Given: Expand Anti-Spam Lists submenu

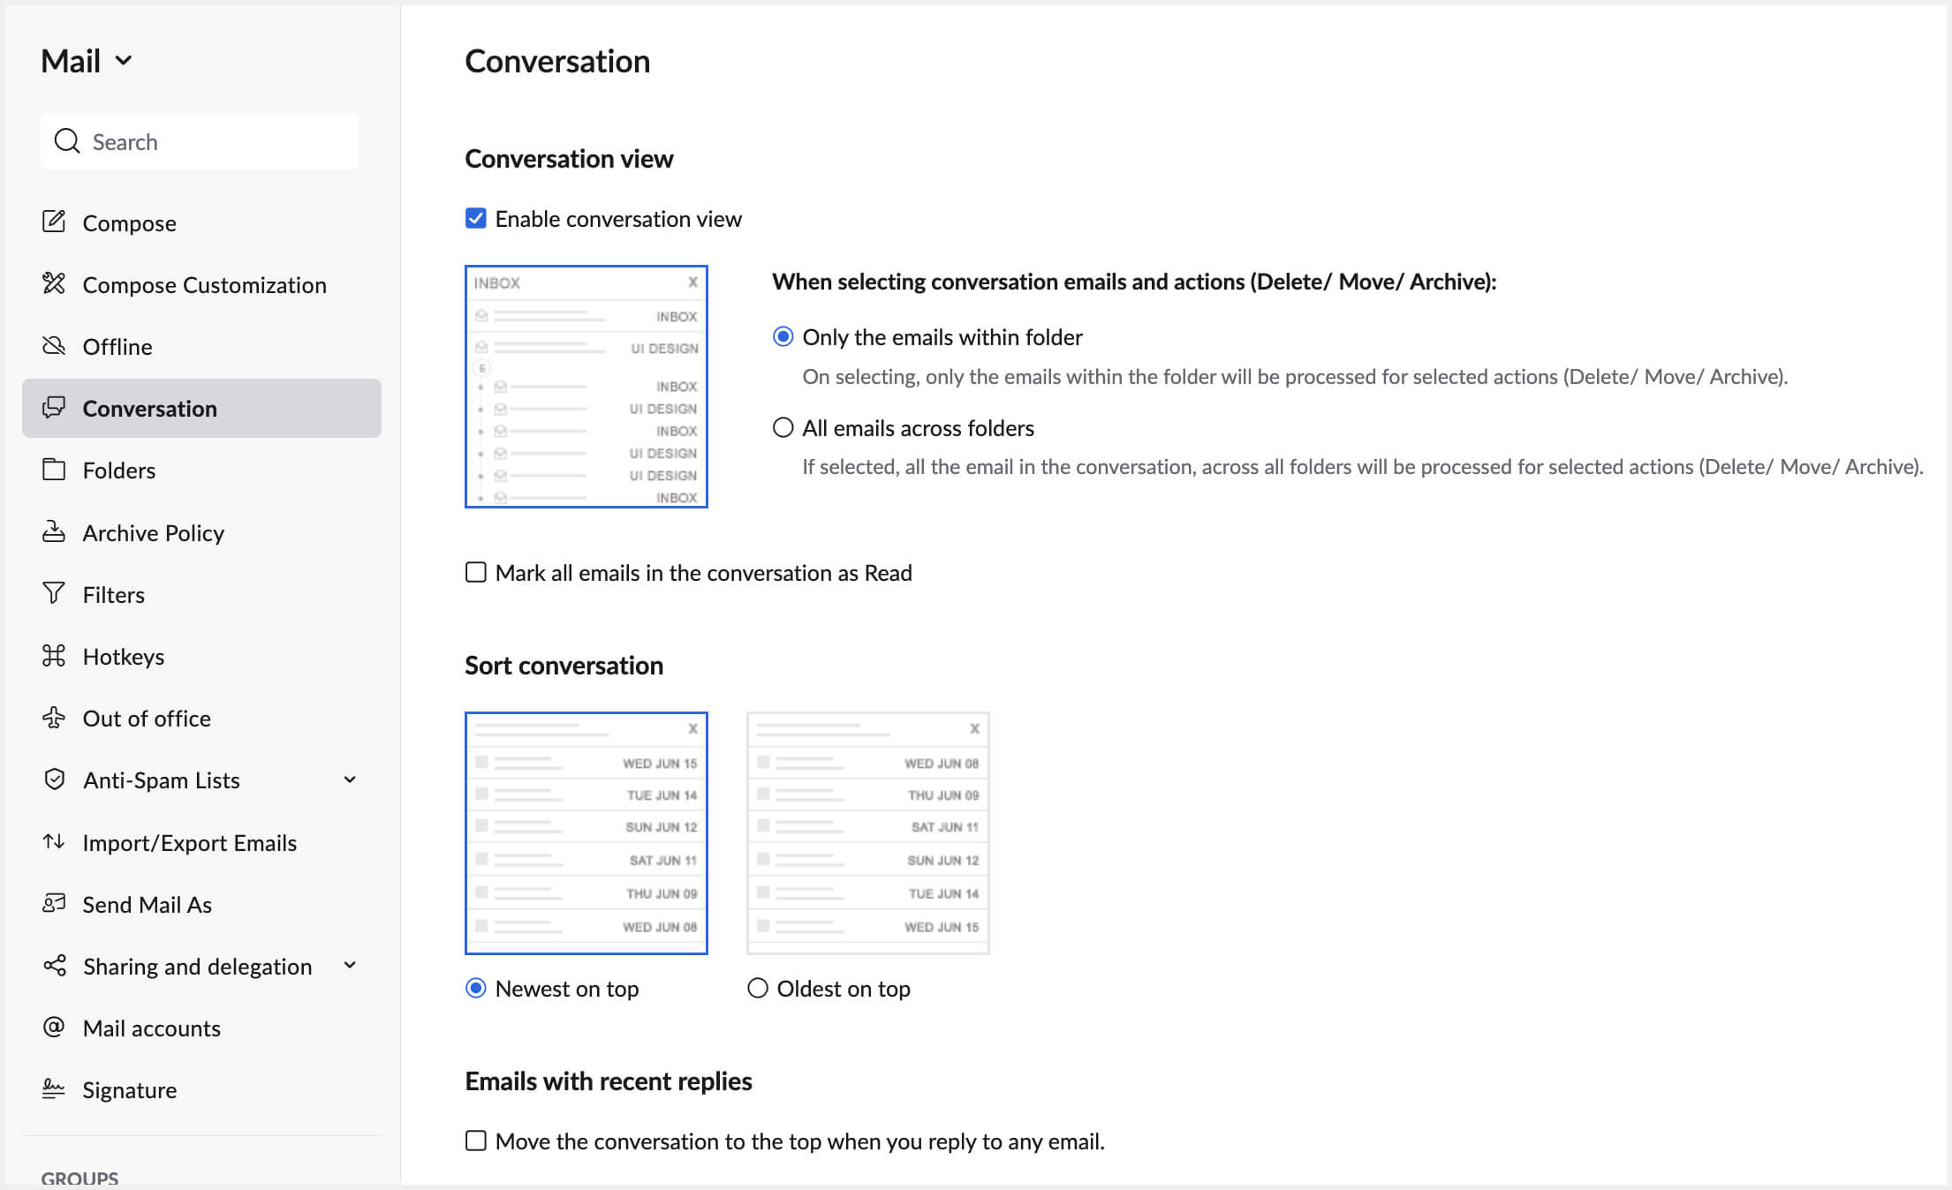Looking at the screenshot, I should pyautogui.click(x=354, y=779).
